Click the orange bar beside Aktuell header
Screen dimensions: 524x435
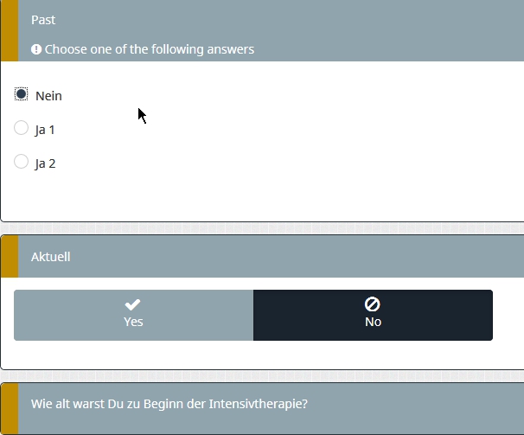pos(9,257)
